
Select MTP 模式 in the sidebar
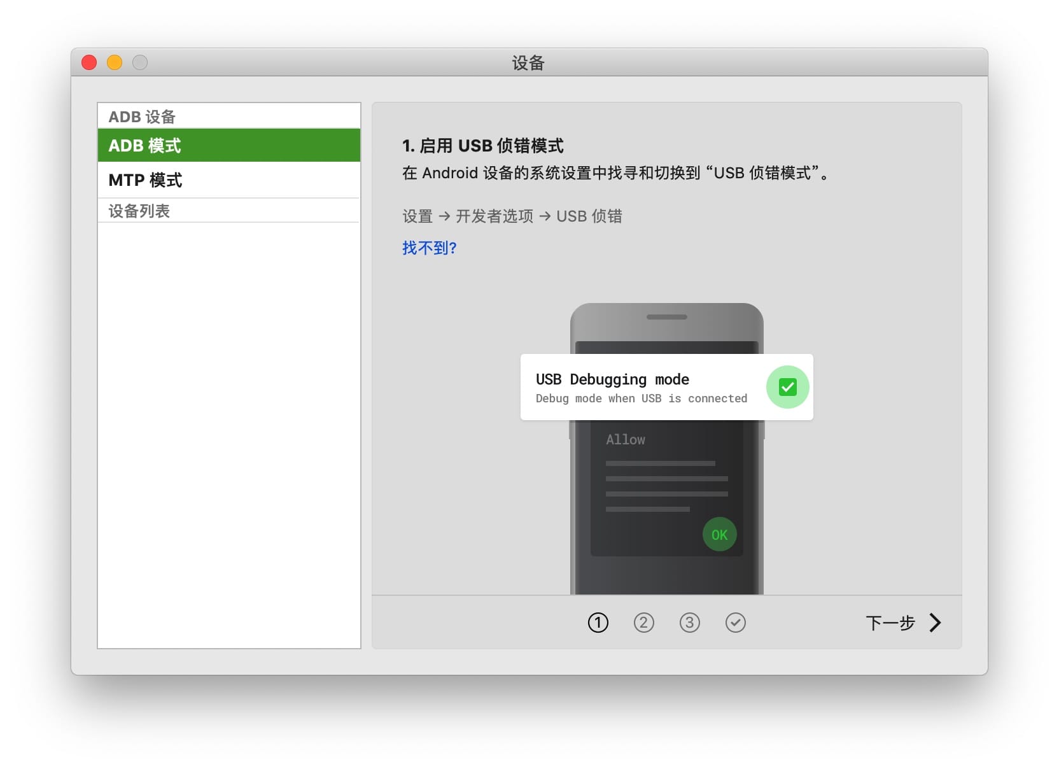(229, 180)
